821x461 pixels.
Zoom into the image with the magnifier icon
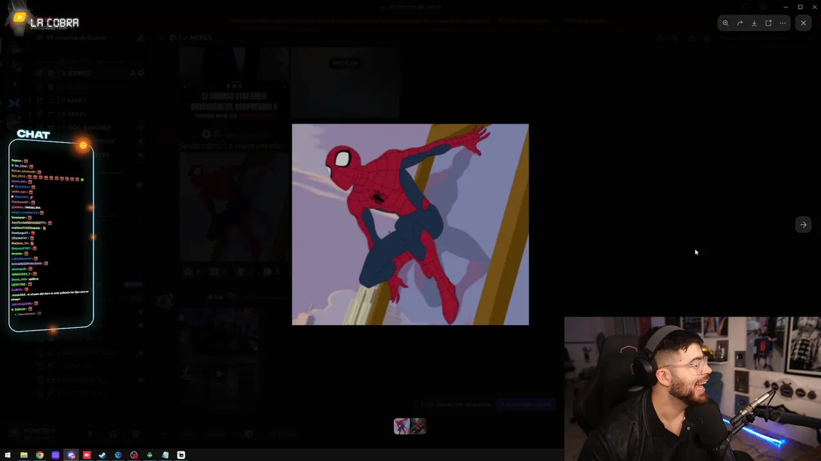(x=725, y=23)
